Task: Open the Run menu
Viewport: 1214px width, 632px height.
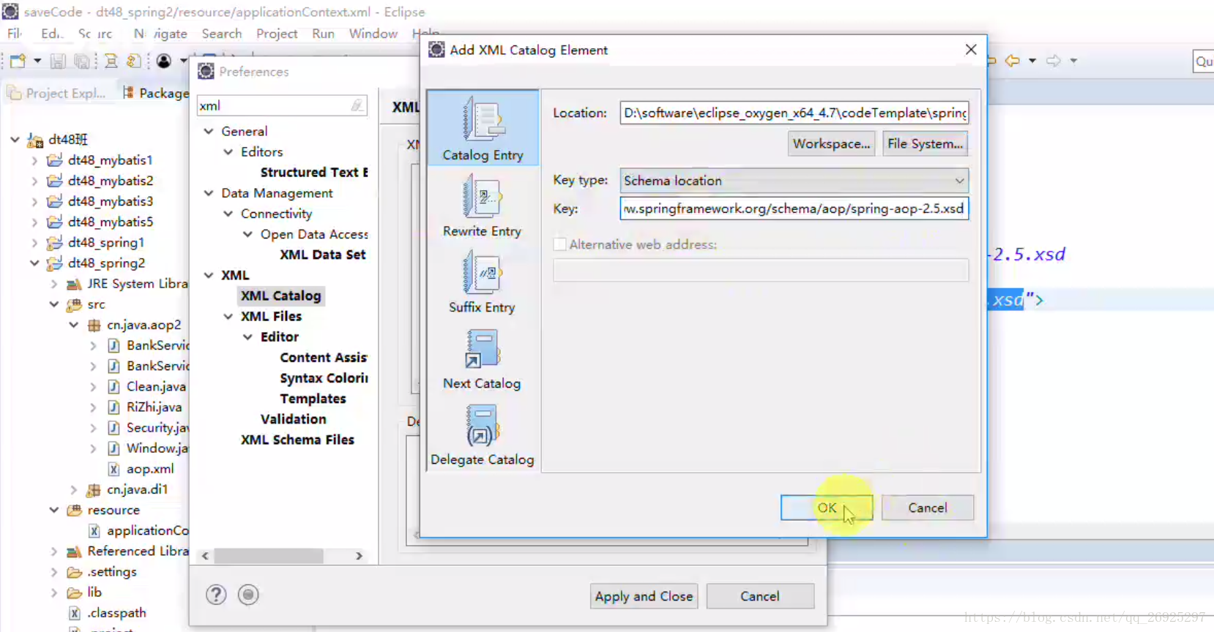Action: tap(323, 34)
